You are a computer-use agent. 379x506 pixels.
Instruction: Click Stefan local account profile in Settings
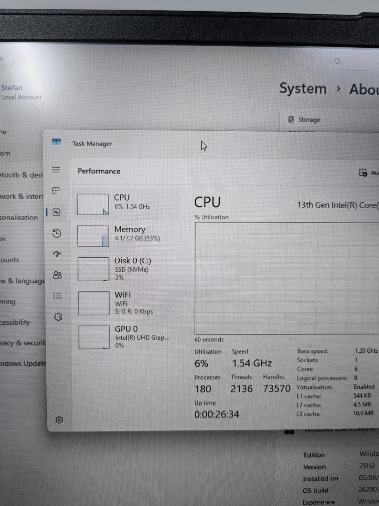(x=21, y=92)
